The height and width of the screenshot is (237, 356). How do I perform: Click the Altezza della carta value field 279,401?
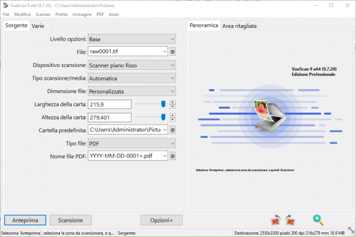pos(110,118)
